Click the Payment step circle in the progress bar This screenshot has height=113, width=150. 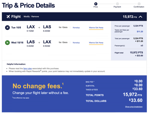(117, 4)
